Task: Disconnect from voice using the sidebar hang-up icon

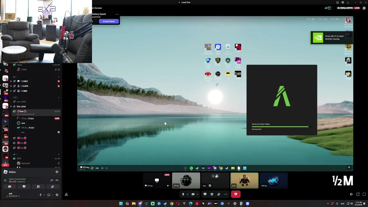Action: [x=57, y=180]
